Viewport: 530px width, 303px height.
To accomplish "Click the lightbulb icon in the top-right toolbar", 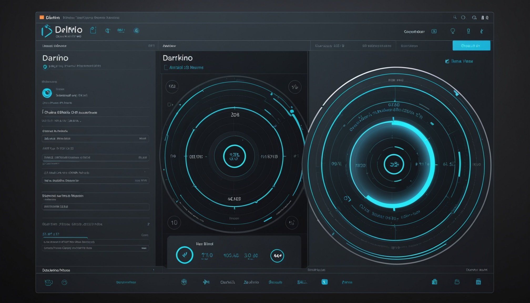I will (453, 31).
